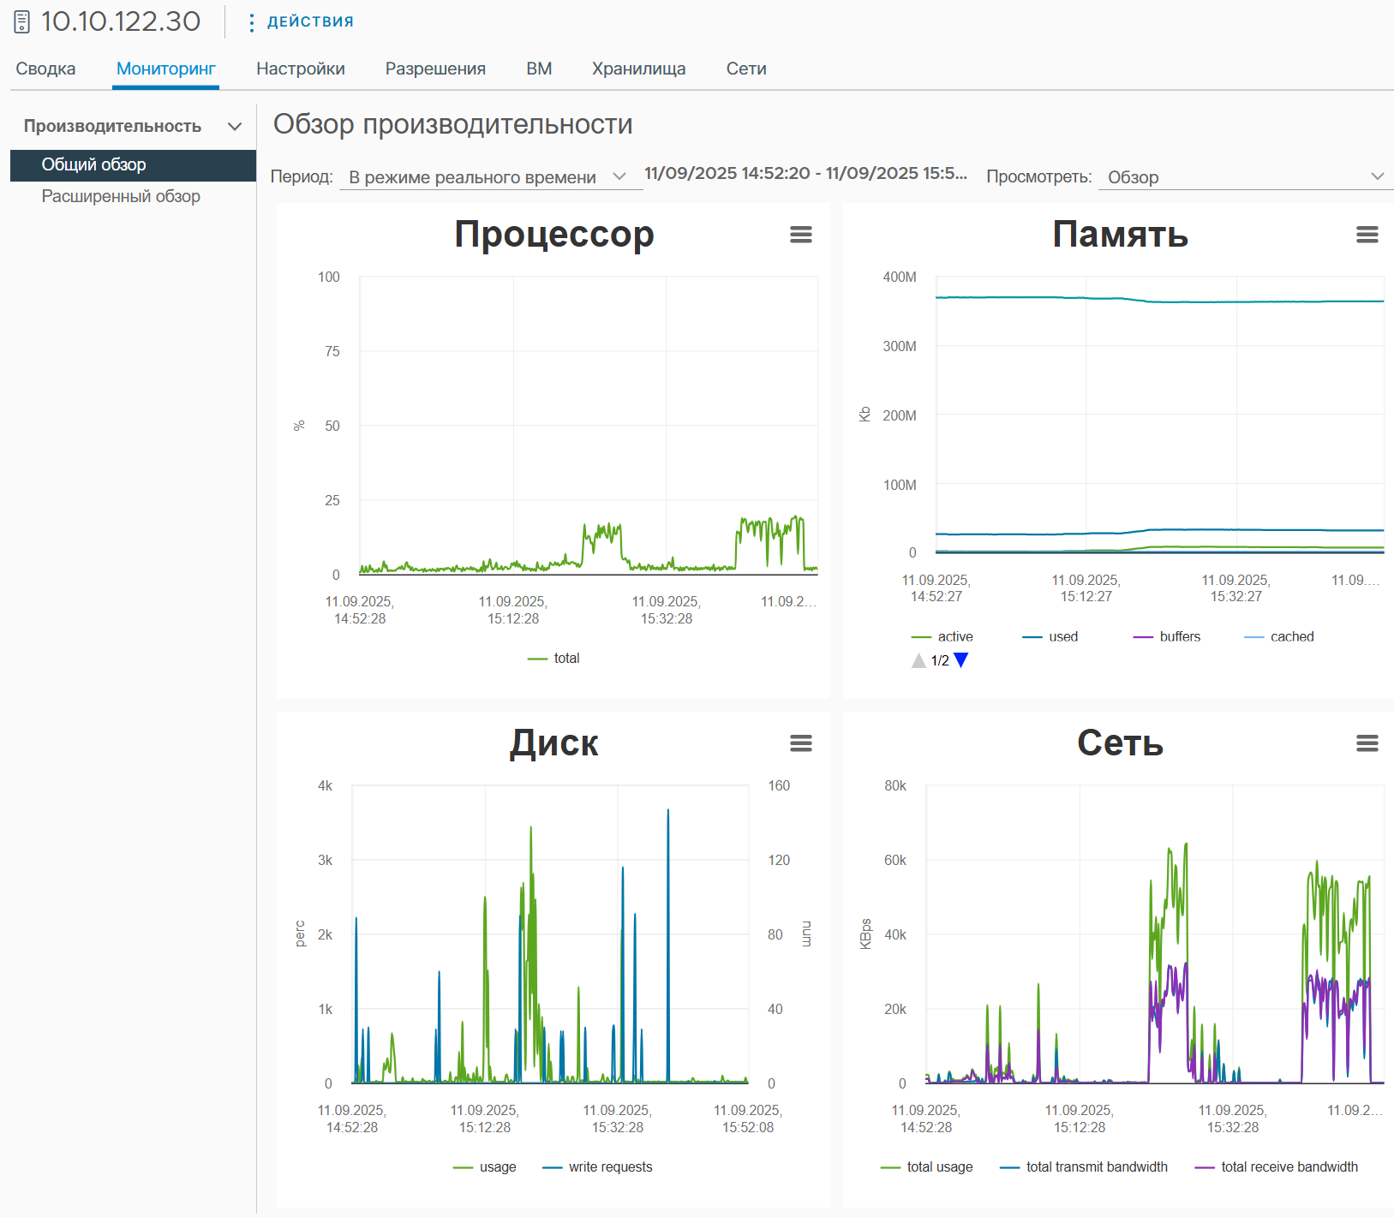Toggle the active series in Память legend
Screen dimensions: 1394x1217
pyautogui.click(x=942, y=636)
